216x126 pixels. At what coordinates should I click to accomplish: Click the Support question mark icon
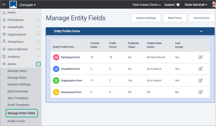[178, 5]
